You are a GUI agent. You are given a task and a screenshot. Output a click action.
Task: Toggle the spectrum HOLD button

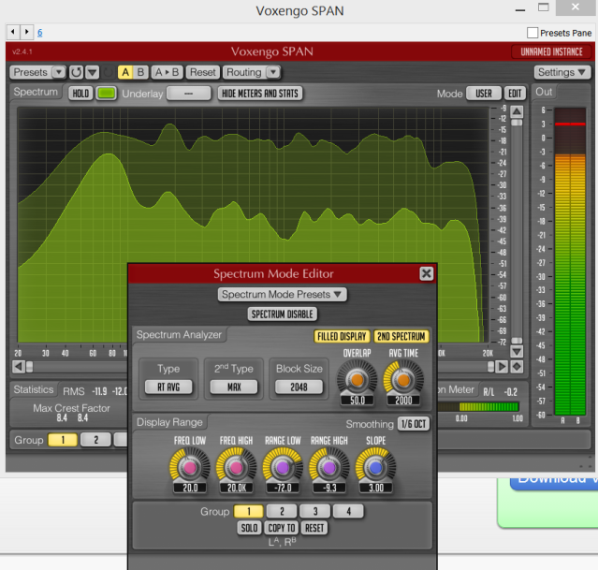80,94
